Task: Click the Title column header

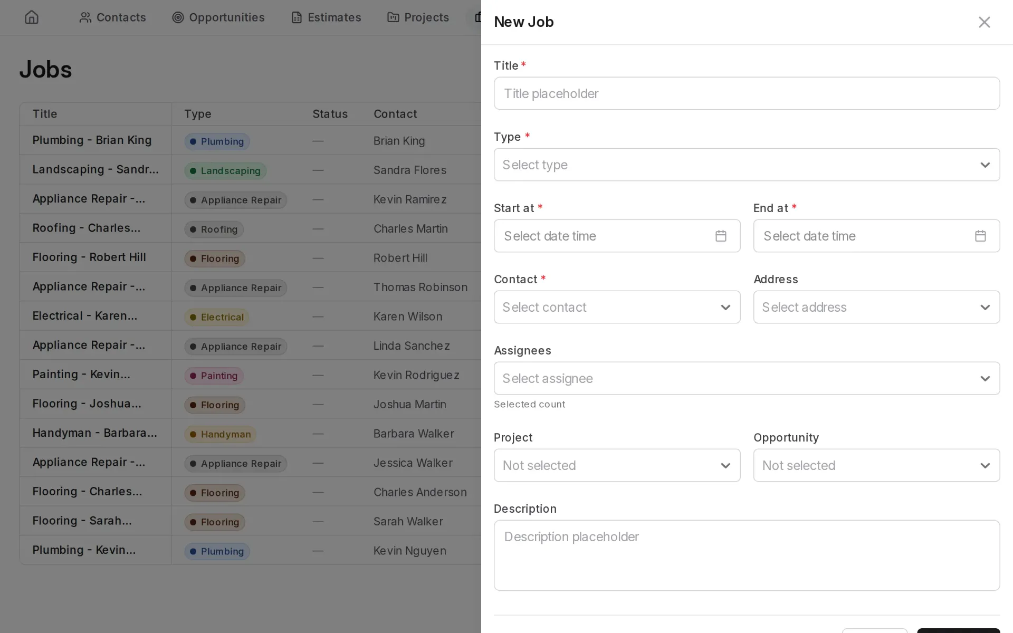Action: [x=45, y=114]
